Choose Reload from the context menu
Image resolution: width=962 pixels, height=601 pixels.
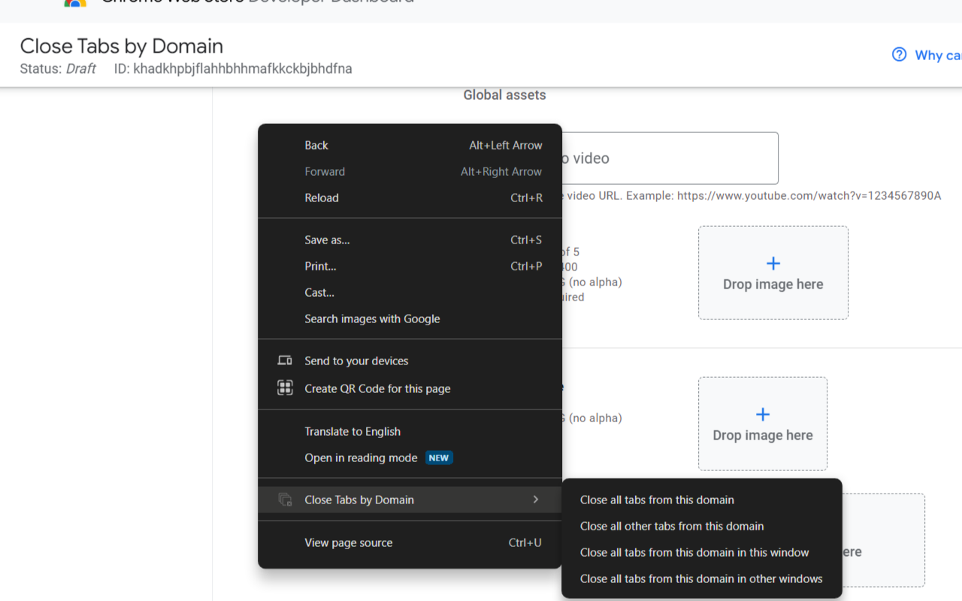coord(410,198)
